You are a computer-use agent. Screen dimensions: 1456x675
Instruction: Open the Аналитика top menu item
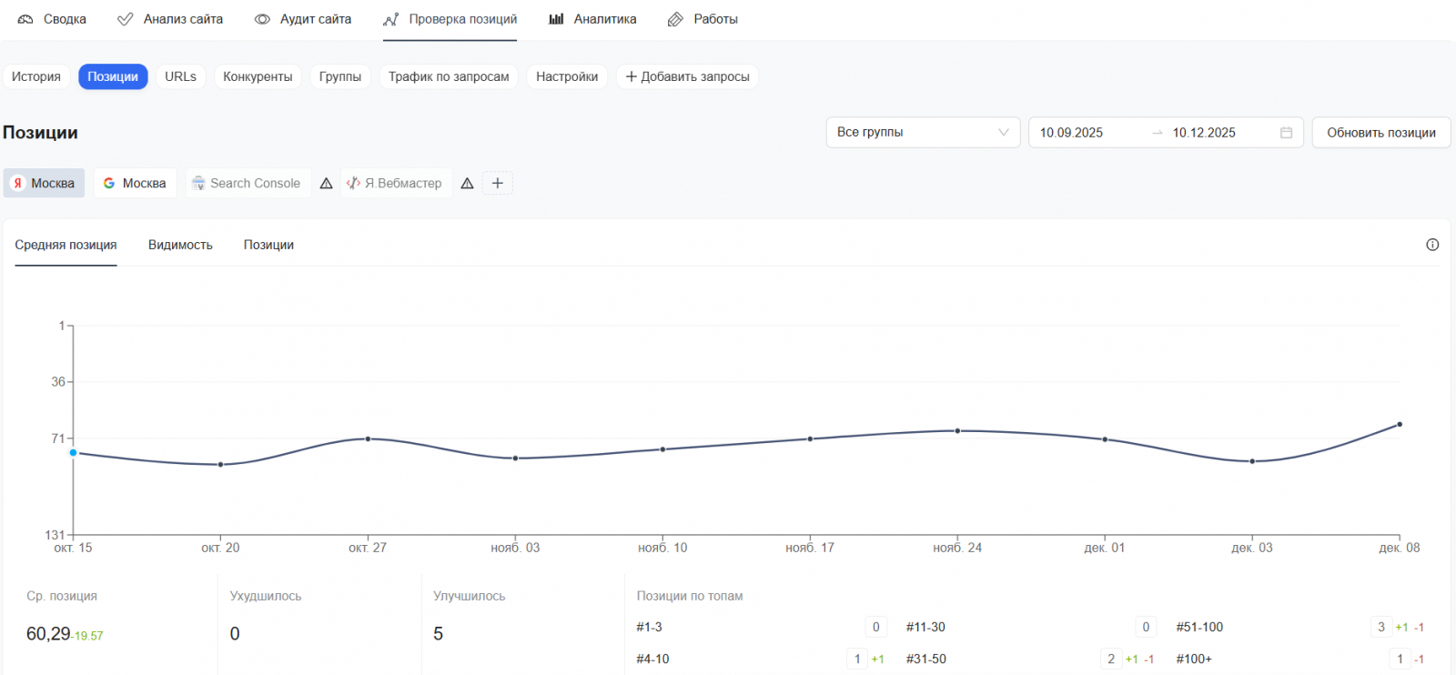click(593, 19)
